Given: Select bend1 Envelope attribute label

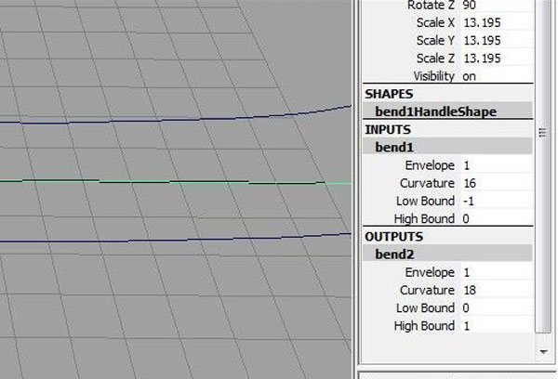Looking at the screenshot, I should click(430, 165).
